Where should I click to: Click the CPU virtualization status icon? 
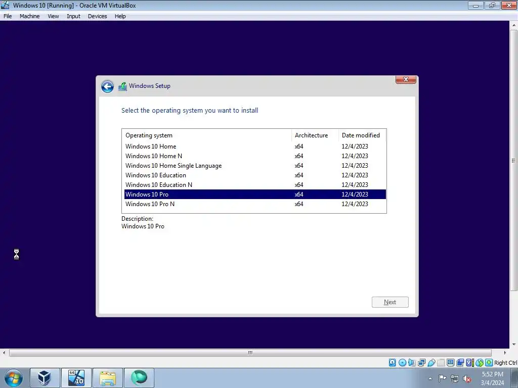coord(469,363)
